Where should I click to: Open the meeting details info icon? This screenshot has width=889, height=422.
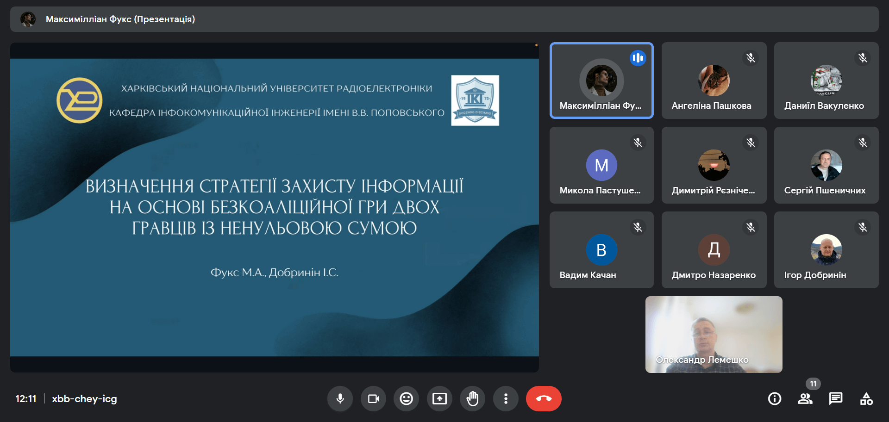[774, 398]
